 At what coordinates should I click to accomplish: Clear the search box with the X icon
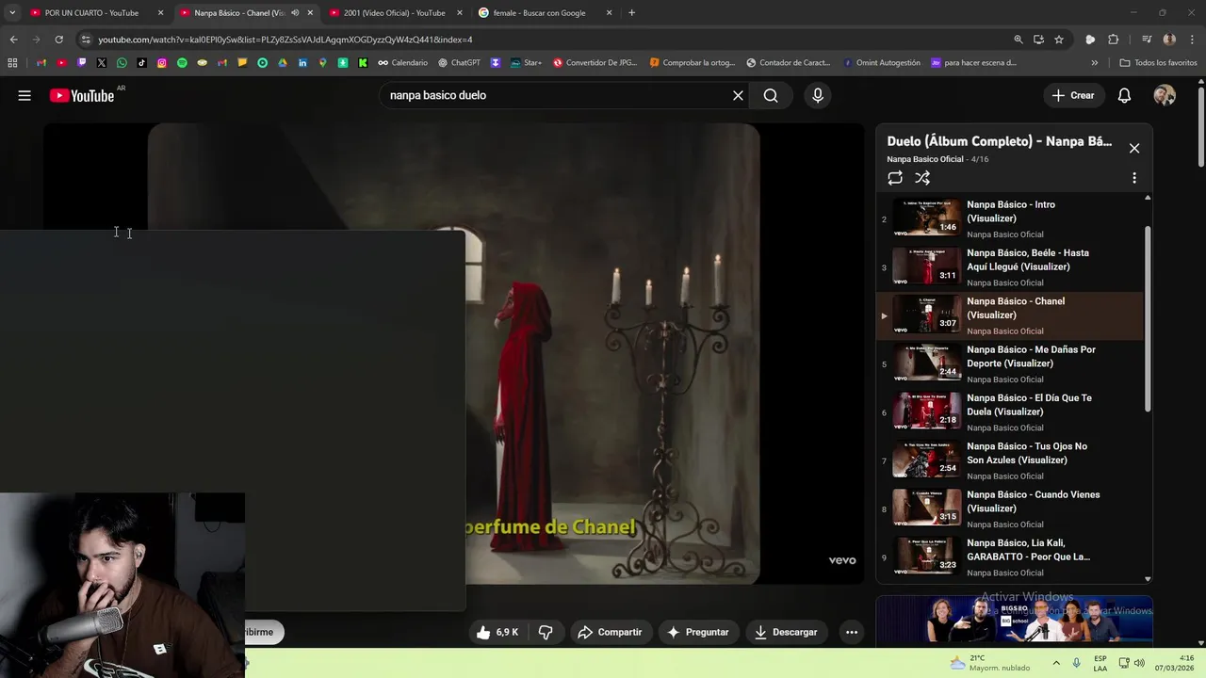[x=738, y=95]
